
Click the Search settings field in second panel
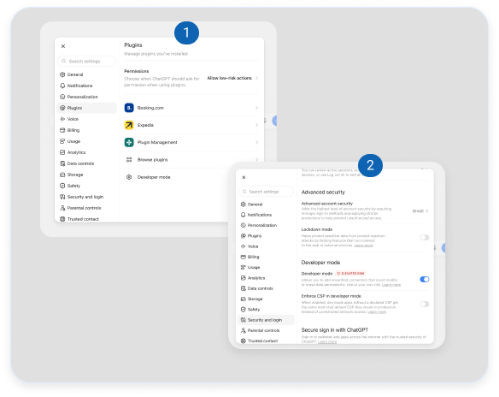coord(266,192)
